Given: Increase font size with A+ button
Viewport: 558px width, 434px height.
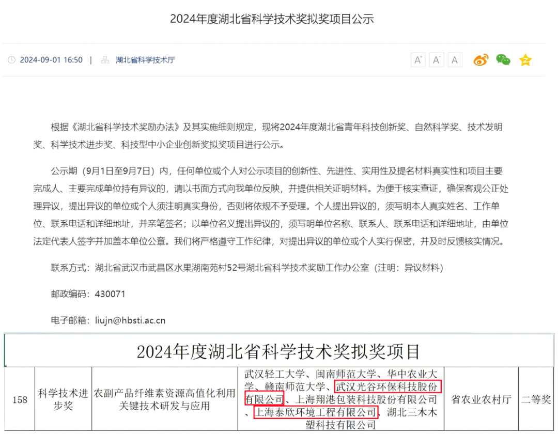Looking at the screenshot, I should (x=418, y=60).
